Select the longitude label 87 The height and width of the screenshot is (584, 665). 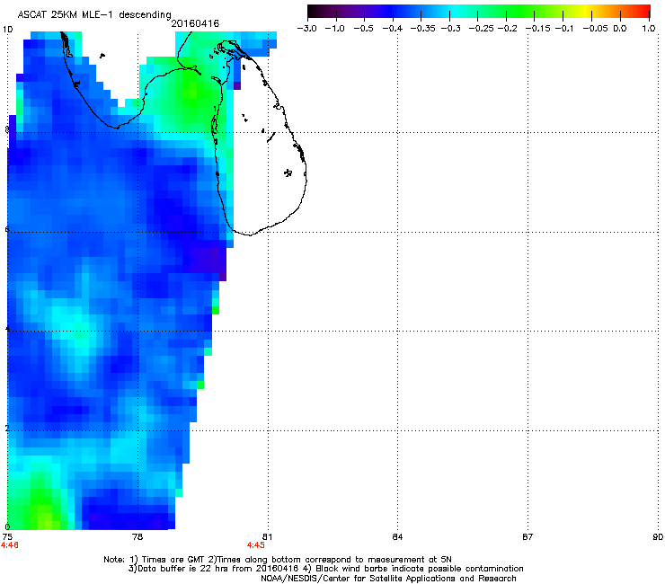(528, 537)
